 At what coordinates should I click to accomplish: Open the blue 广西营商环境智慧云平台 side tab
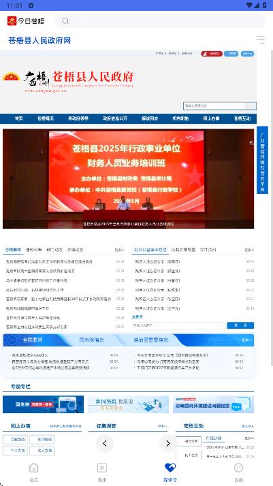pos(262,160)
